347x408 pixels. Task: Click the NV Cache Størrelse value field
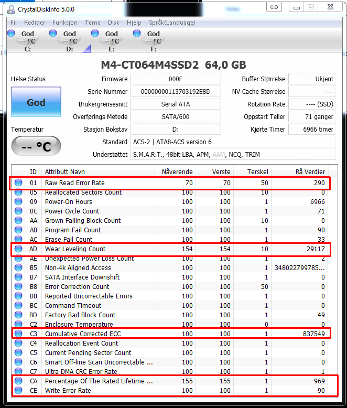[x=312, y=92]
